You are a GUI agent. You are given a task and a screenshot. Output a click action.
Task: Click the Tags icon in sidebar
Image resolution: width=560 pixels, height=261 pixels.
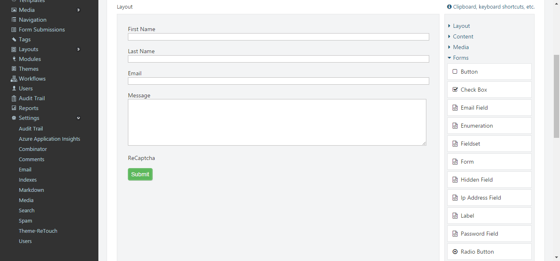click(x=14, y=39)
